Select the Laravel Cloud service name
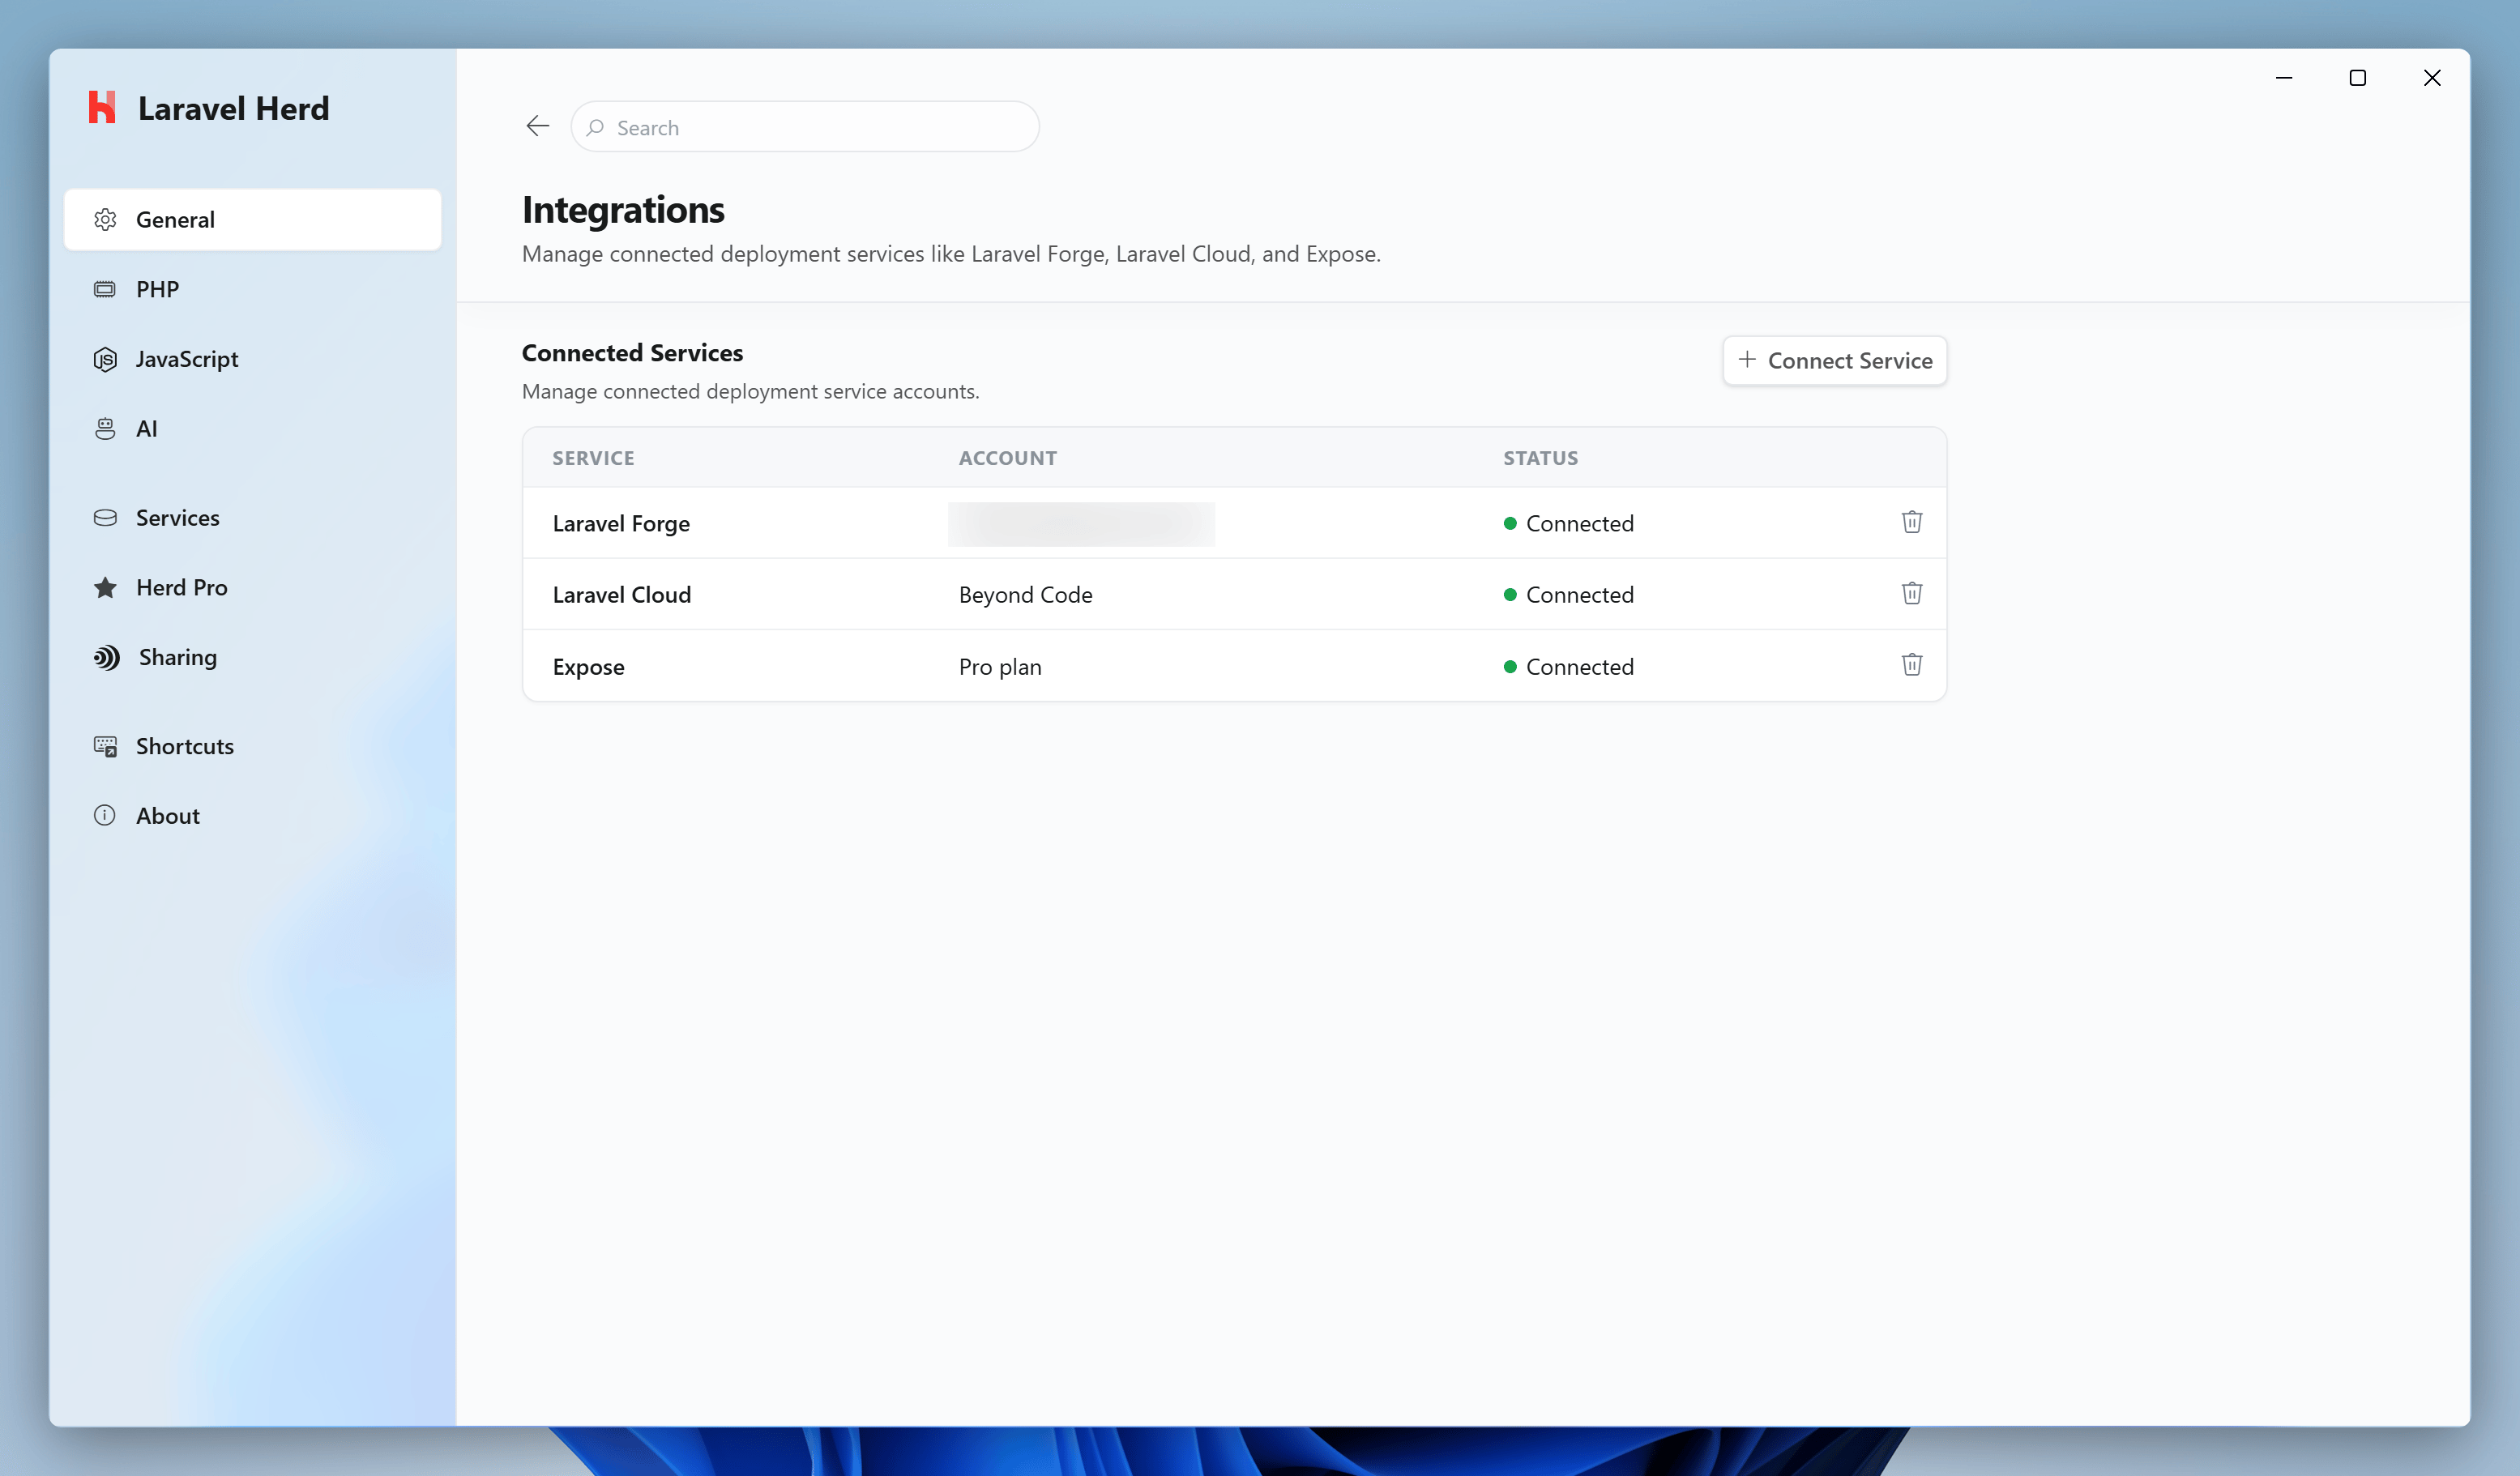Viewport: 2520px width, 1476px height. click(x=622, y=594)
